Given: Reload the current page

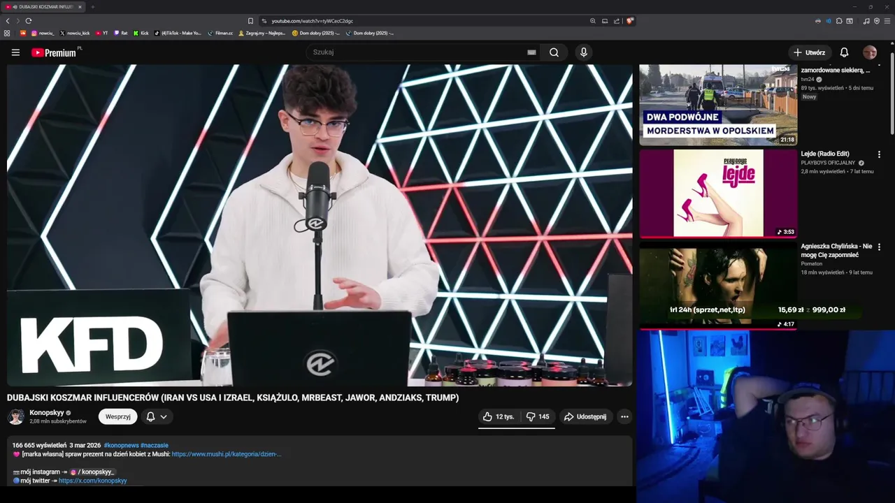Looking at the screenshot, I should (29, 21).
